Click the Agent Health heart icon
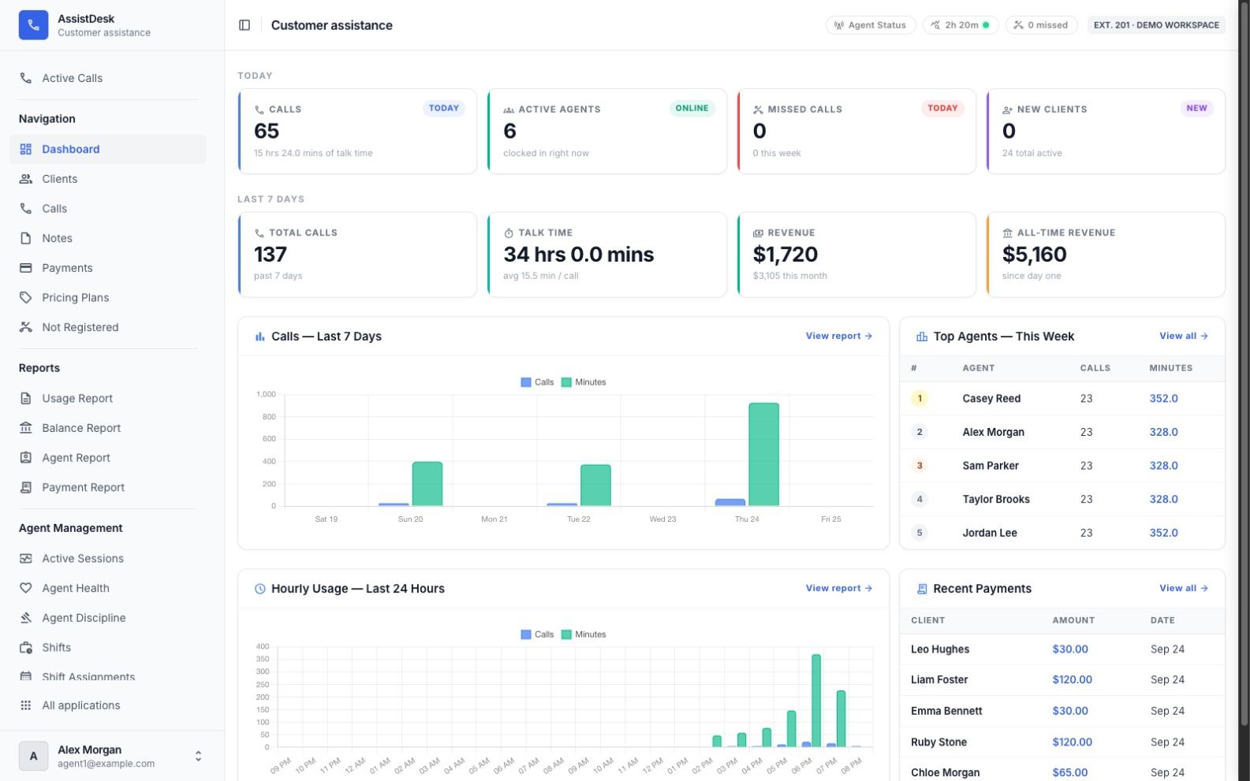Image resolution: width=1250 pixels, height=781 pixels. (x=26, y=588)
